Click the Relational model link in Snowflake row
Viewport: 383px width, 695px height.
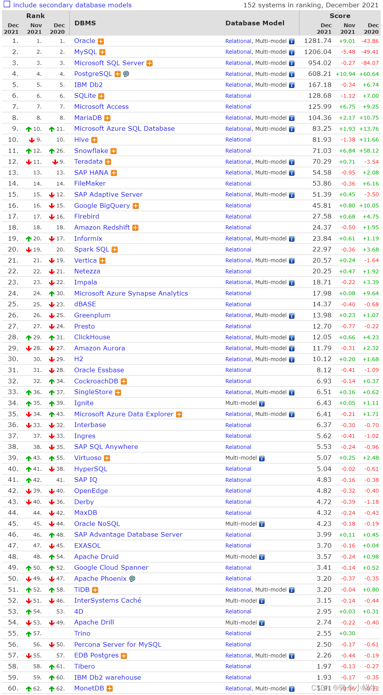238,151
